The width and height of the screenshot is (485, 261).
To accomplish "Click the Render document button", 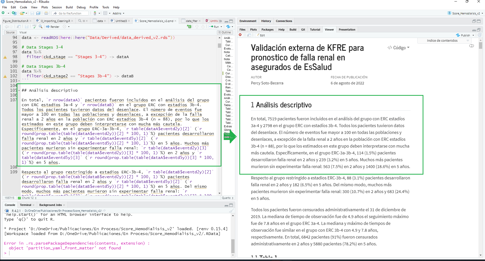I will pos(53,27).
